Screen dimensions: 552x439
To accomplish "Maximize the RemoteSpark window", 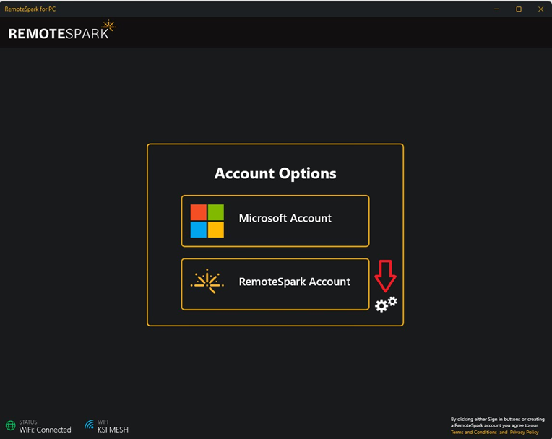I will coord(519,9).
